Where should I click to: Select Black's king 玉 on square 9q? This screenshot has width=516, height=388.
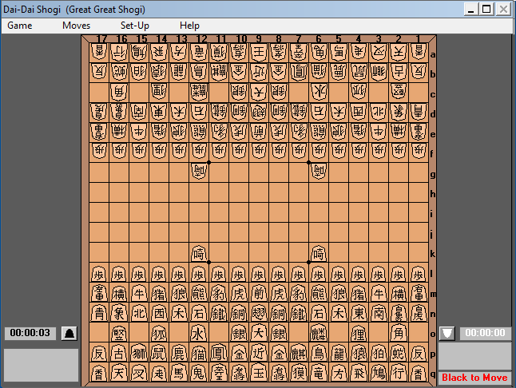click(259, 373)
